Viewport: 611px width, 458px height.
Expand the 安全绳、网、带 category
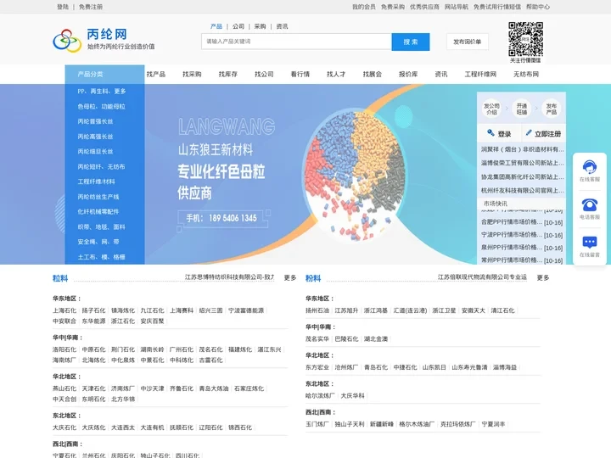(98, 242)
